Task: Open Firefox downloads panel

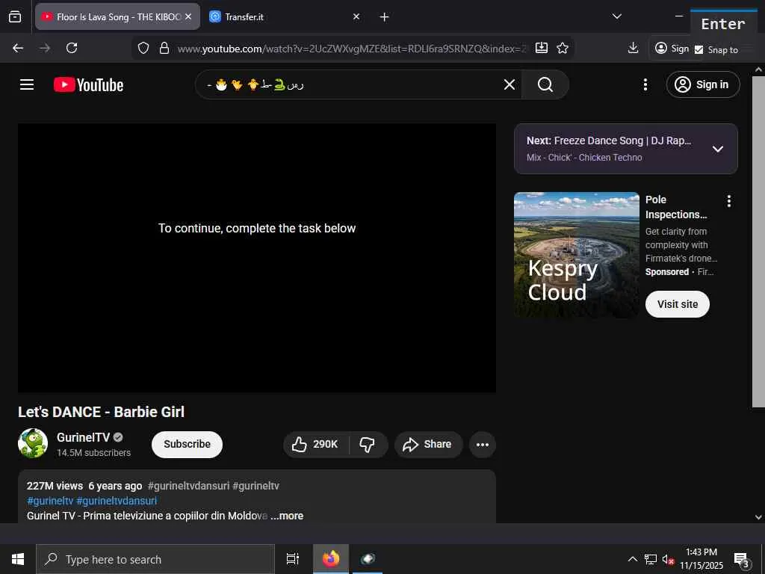Action: coord(633,48)
